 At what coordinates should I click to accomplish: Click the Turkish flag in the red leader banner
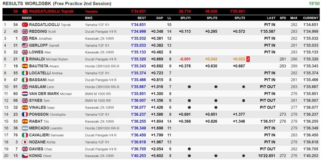pos(25,11)
